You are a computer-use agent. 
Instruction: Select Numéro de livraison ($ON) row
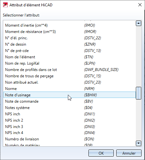tap(69, 139)
